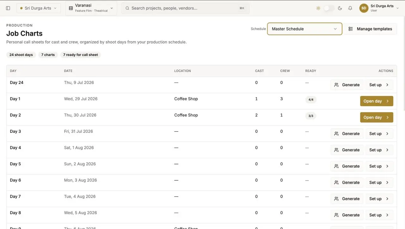Click the SD user avatar
The height and width of the screenshot is (229, 405).
pyautogui.click(x=364, y=8)
